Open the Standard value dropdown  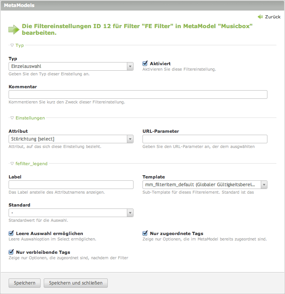pos(71,213)
